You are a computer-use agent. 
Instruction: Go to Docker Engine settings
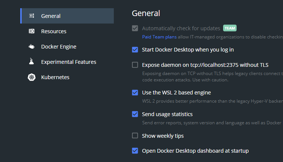[67, 47]
